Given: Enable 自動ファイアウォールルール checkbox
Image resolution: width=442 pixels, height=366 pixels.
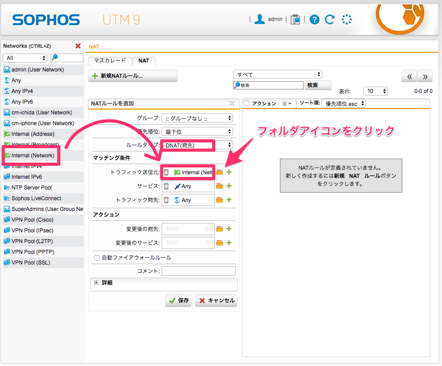Looking at the screenshot, I should [97, 258].
